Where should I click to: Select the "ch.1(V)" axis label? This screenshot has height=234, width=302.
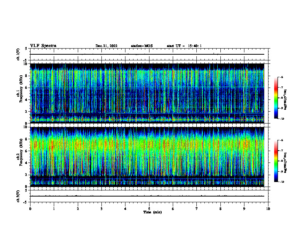click(x=18, y=54)
